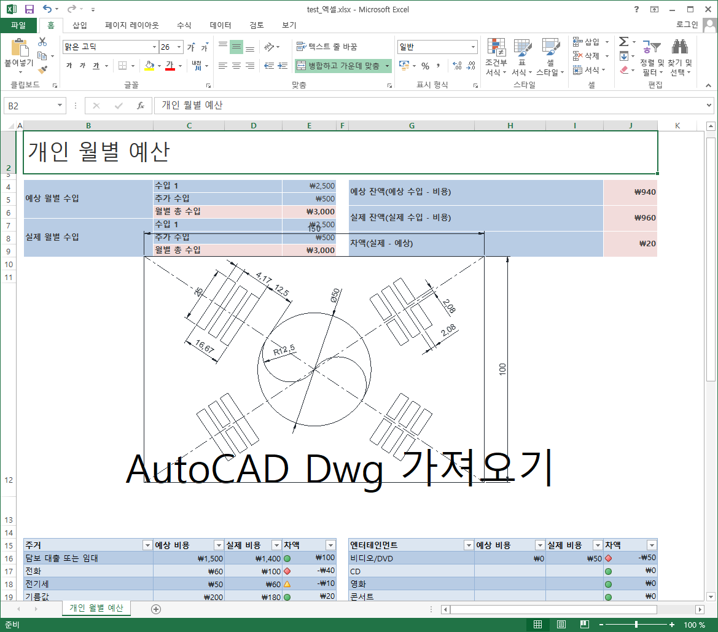Viewport: 718px width, 632px height.
Task: Increase decimal places icon
Action: point(457,66)
